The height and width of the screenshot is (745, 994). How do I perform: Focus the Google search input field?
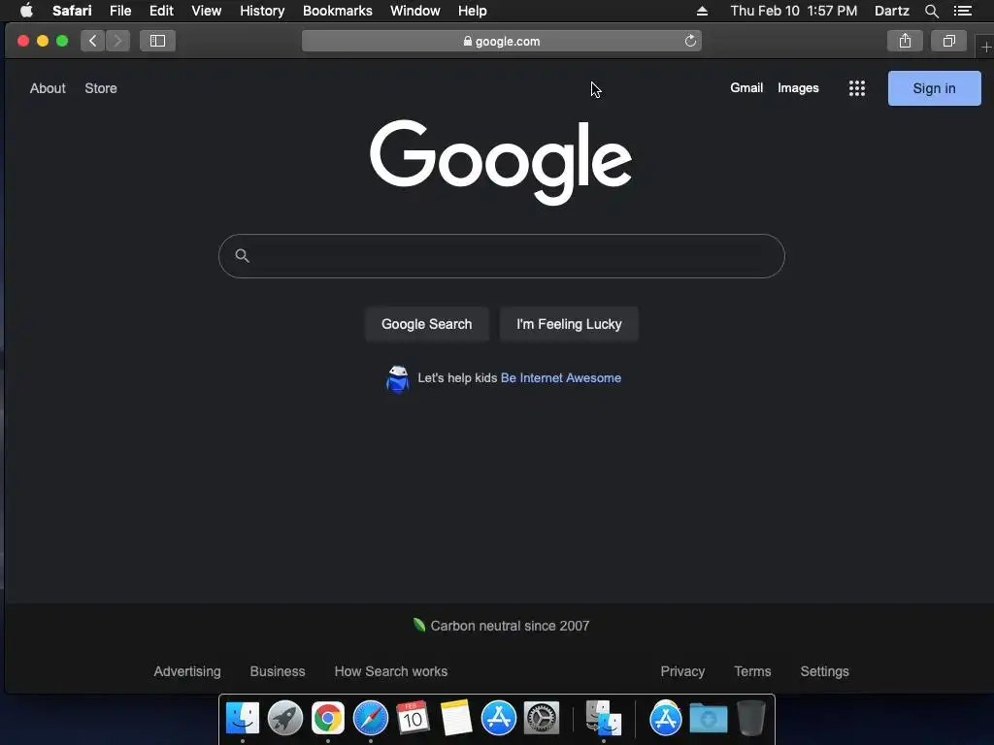502,256
